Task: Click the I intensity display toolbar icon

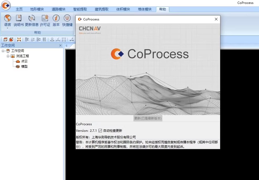Action: coord(33,40)
